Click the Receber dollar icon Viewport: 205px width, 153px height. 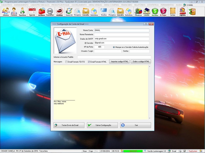(155, 11)
